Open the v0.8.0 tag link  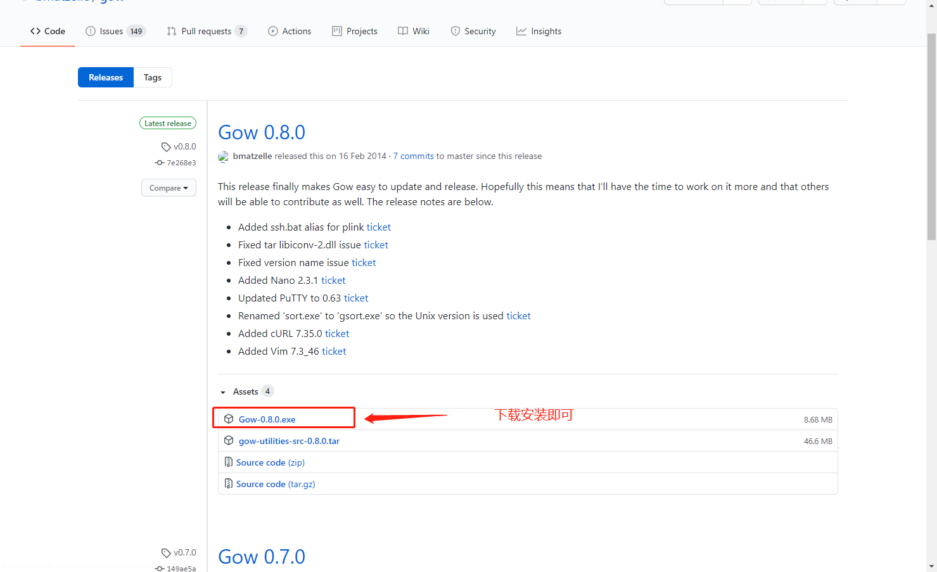click(x=185, y=146)
